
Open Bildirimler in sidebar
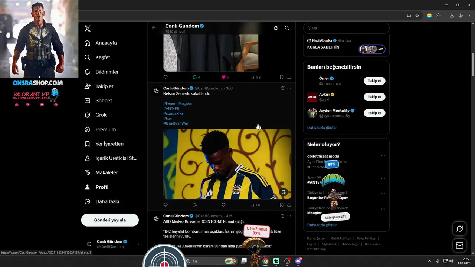102,72
